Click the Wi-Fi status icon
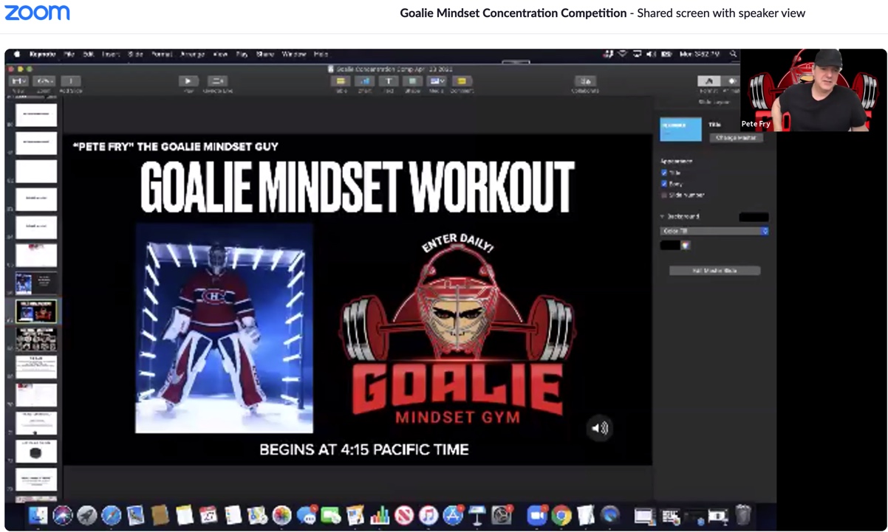Screen dimensions: 888x532 pyautogui.click(x=622, y=55)
